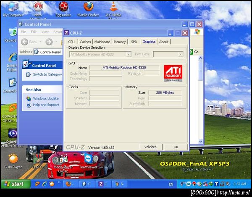Click the 'See Also' panel header
The width and height of the screenshot is (252, 197).
tap(42, 89)
